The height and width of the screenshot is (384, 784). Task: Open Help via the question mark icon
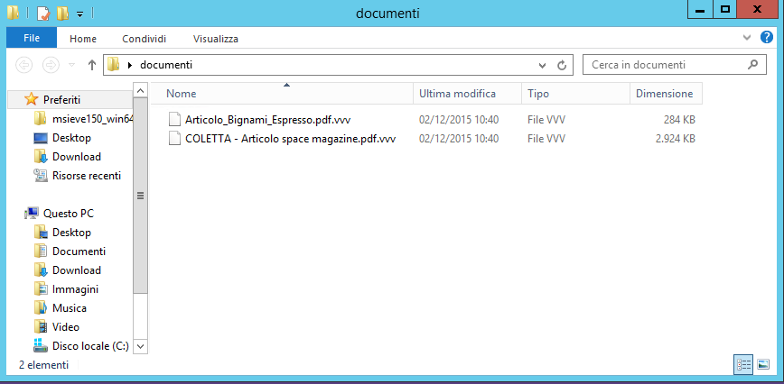(x=767, y=37)
